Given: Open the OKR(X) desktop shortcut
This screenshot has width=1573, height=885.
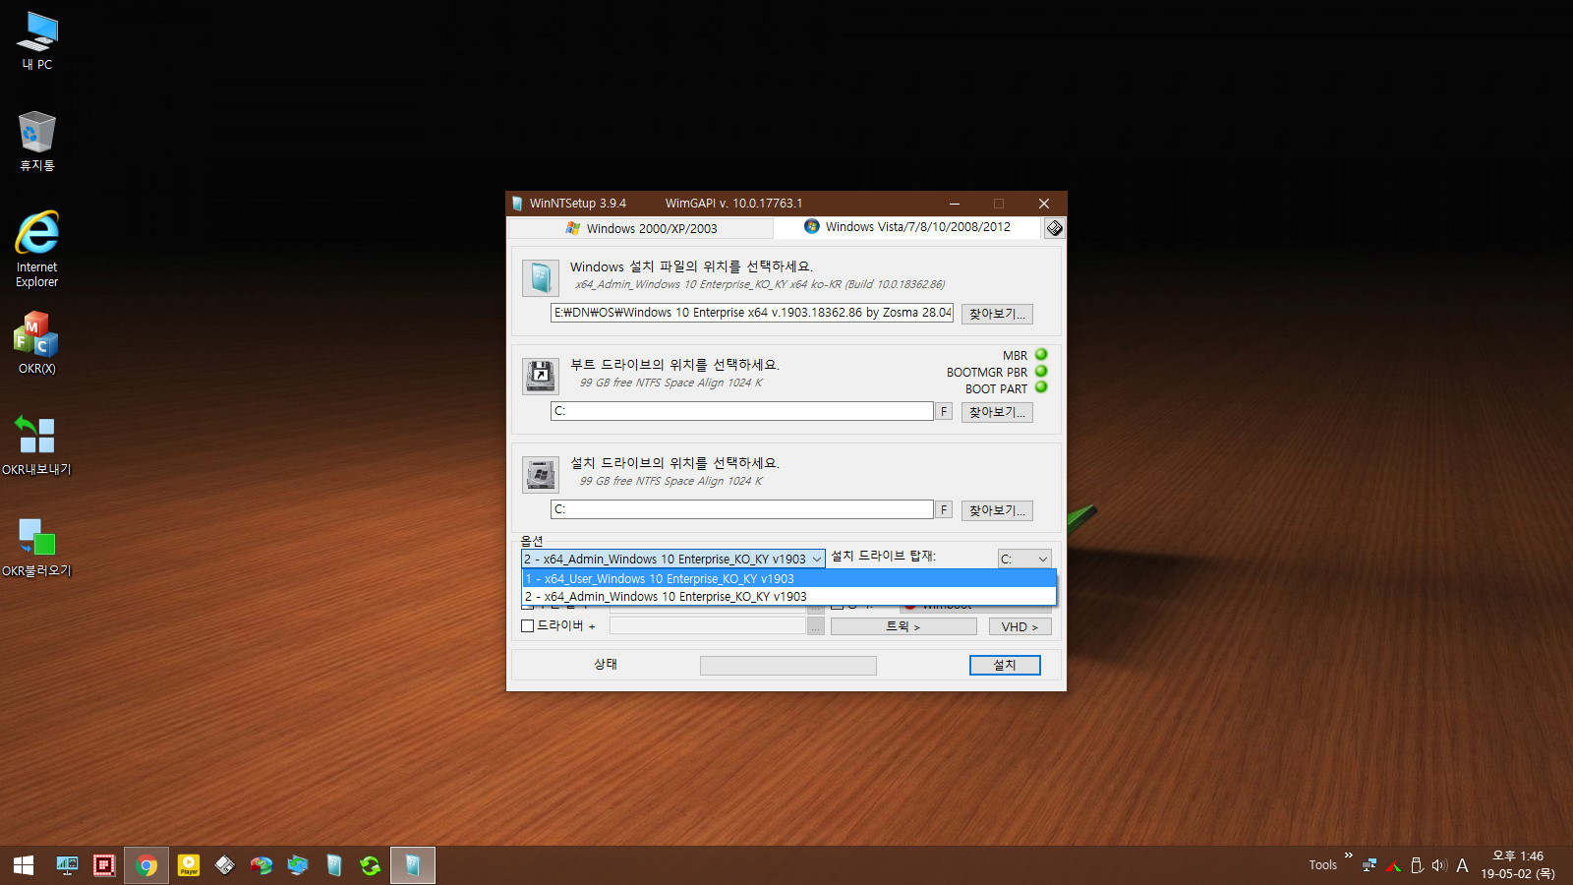Looking at the screenshot, I should (x=37, y=342).
